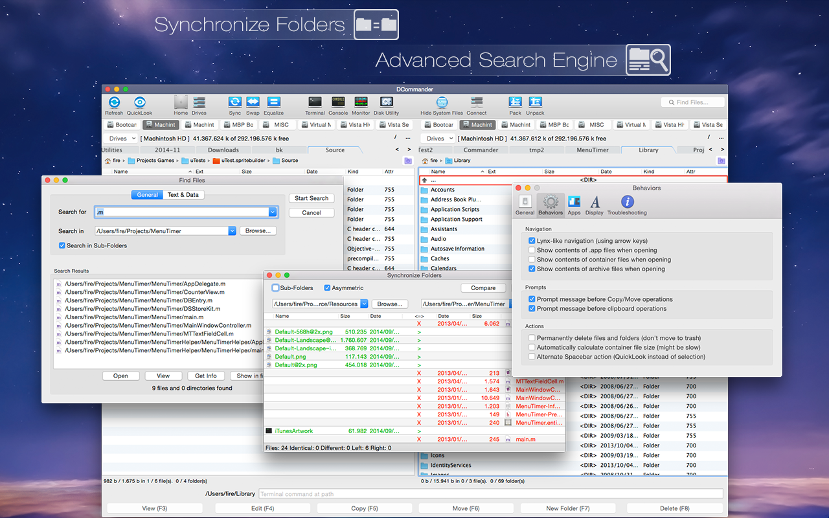This screenshot has height=518, width=829.
Task: Launch Terminal from the toolbar
Action: 315,102
